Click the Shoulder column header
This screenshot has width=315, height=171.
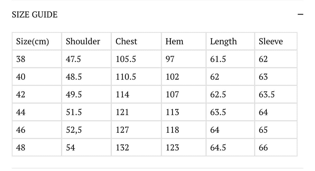tap(83, 42)
